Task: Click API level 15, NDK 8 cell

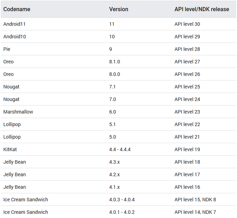Action: (195, 200)
